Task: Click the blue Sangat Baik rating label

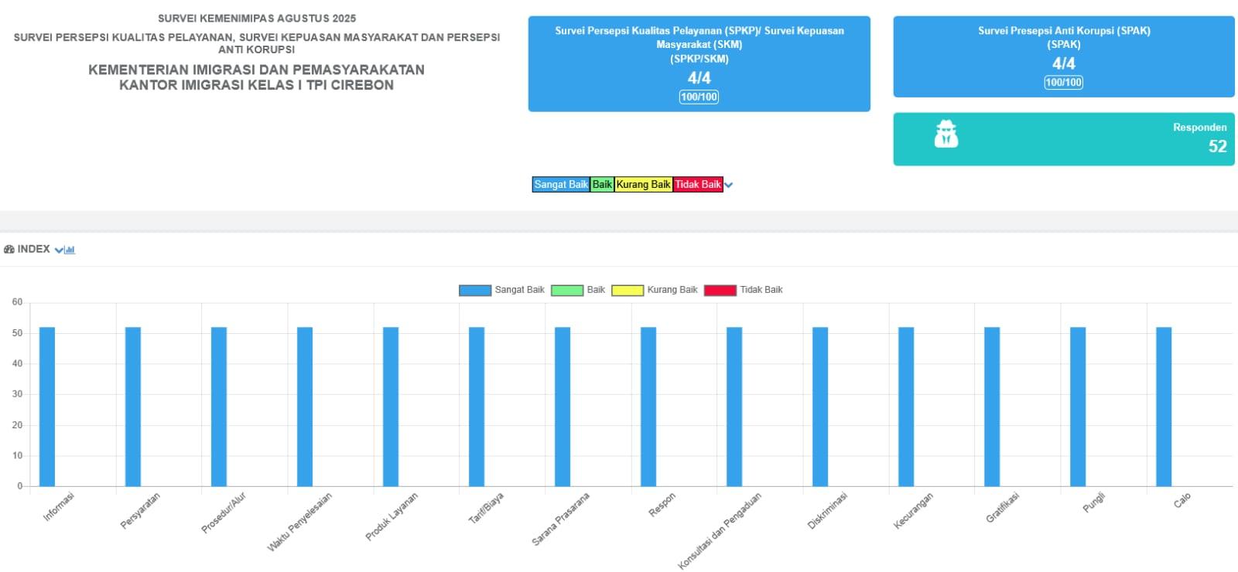Action: tap(561, 185)
